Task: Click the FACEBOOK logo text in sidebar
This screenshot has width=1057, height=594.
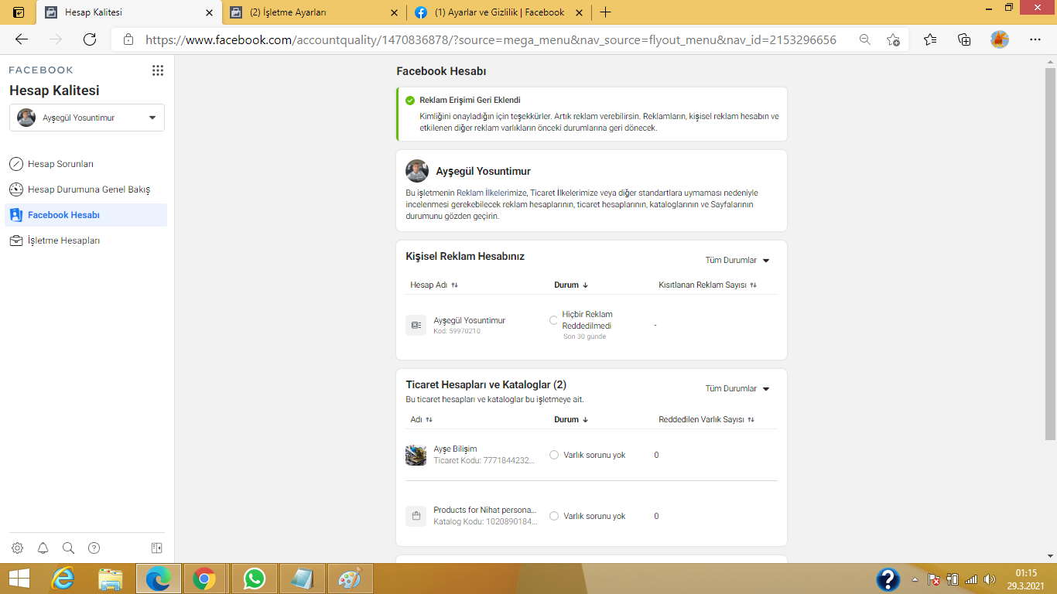Action: click(x=41, y=70)
